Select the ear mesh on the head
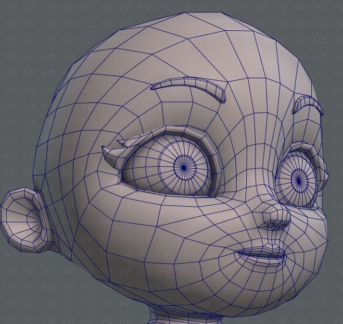Viewport: 343px width, 324px height. coord(26,220)
